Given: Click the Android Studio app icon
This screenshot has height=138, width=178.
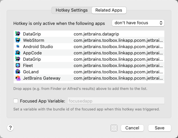Looking at the screenshot, I should tap(18, 46).
